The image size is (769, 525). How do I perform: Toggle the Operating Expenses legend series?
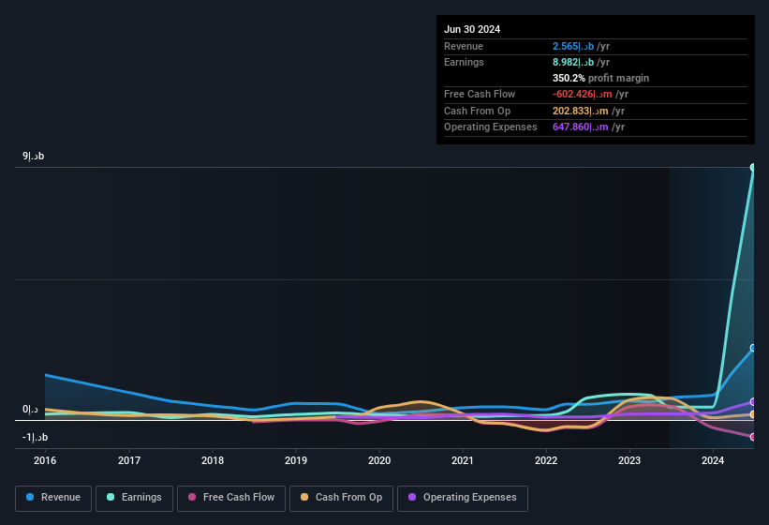(462, 498)
